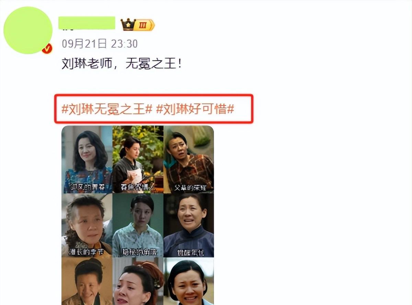Open the bottom-right smiling woman thumbnail
The width and height of the screenshot is (412, 305).
pos(188,281)
